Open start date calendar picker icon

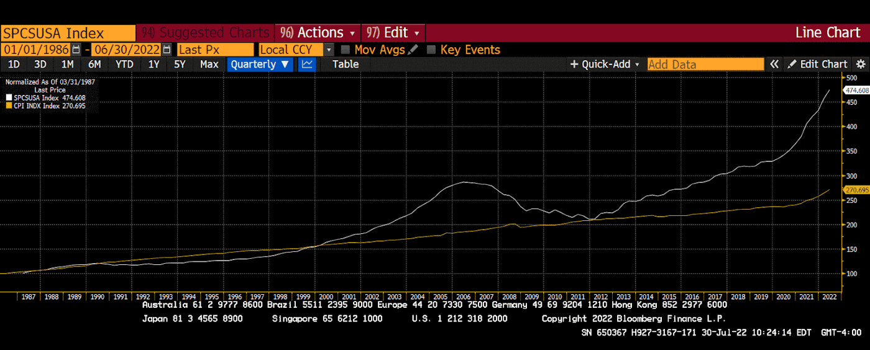(76, 50)
